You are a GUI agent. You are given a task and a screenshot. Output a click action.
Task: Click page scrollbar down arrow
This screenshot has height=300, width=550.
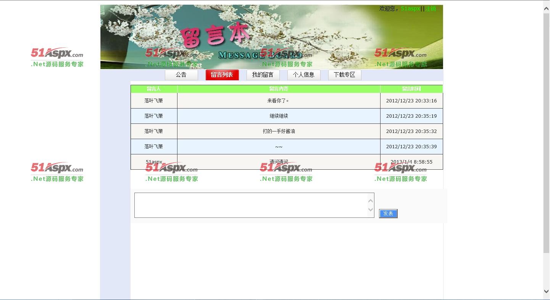(x=546, y=291)
